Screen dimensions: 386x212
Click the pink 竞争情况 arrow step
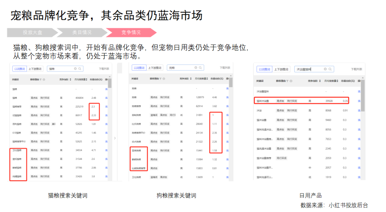[x=131, y=32]
